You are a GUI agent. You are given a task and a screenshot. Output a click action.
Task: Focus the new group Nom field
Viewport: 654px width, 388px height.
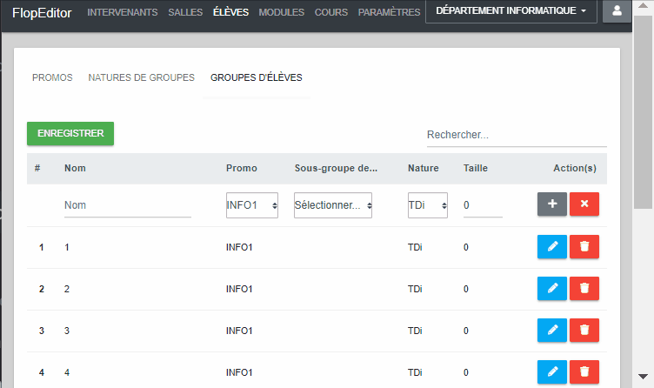pos(128,205)
